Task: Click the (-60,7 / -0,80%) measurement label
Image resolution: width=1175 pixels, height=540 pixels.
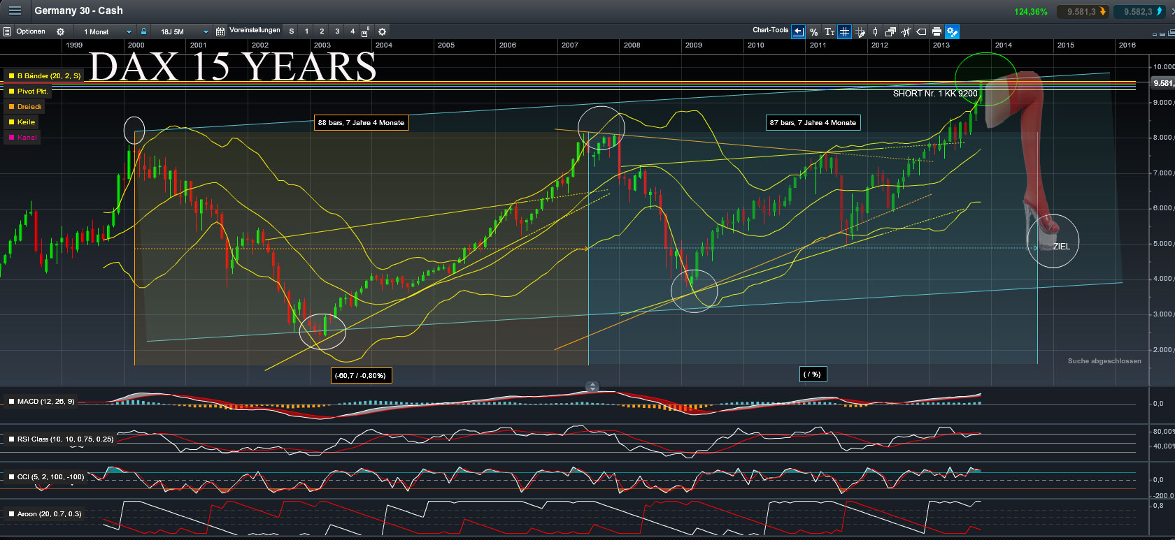Action: [360, 375]
